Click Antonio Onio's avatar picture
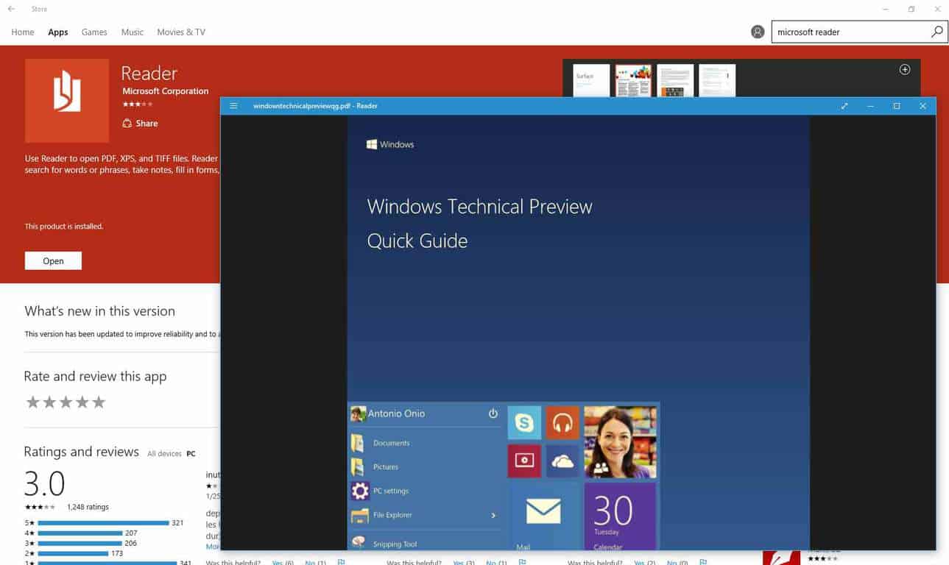This screenshot has height=565, width=949. [358, 413]
